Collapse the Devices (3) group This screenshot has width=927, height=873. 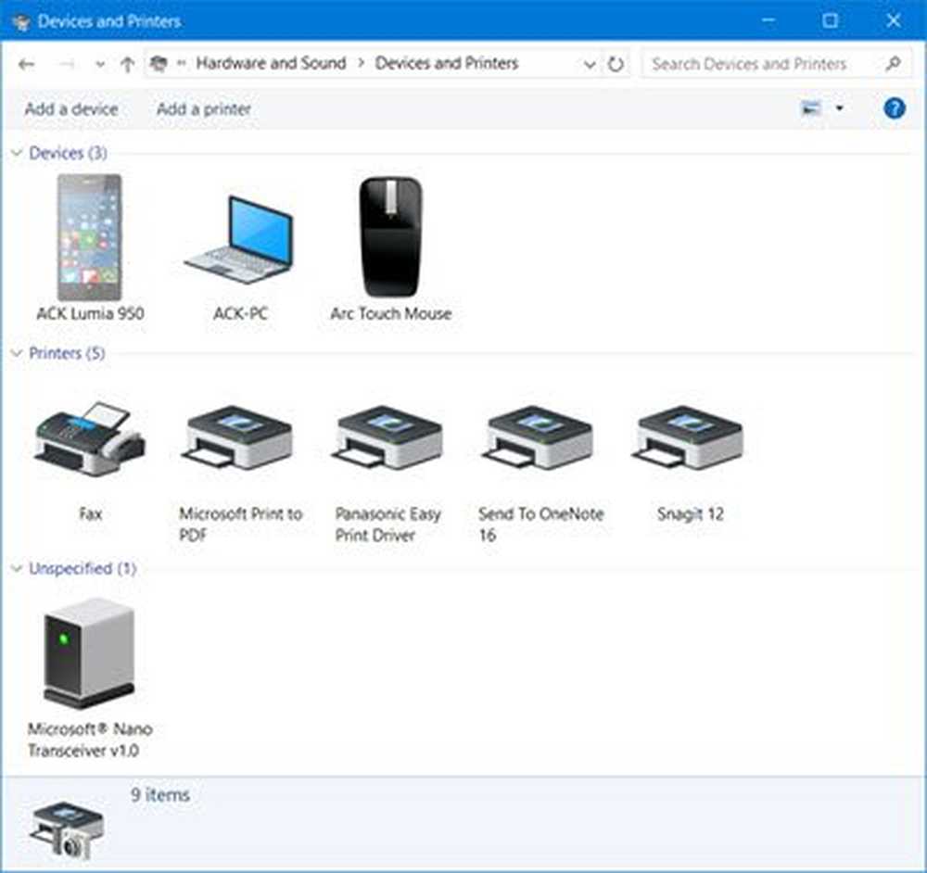click(17, 153)
